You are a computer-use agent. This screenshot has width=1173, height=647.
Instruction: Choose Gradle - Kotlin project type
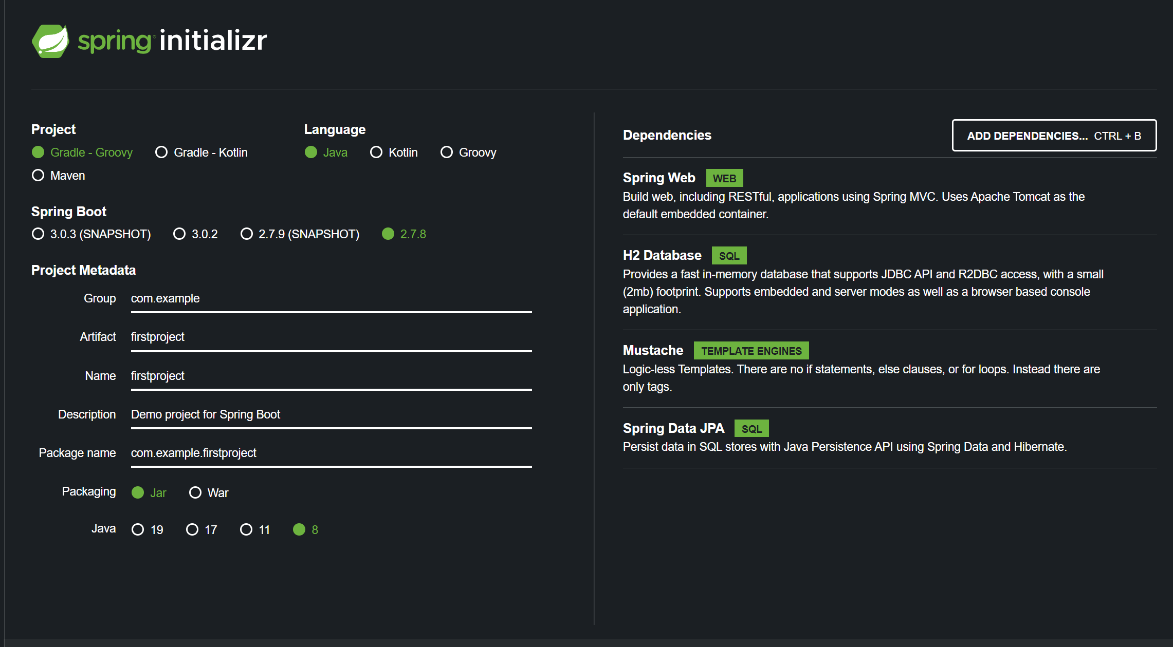click(x=161, y=153)
